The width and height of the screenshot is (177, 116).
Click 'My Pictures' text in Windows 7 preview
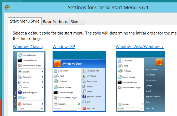click(x=150, y=75)
